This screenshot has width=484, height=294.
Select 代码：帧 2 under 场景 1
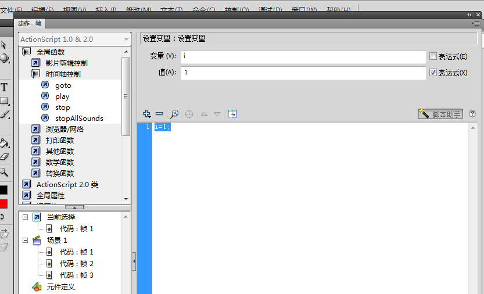point(70,263)
